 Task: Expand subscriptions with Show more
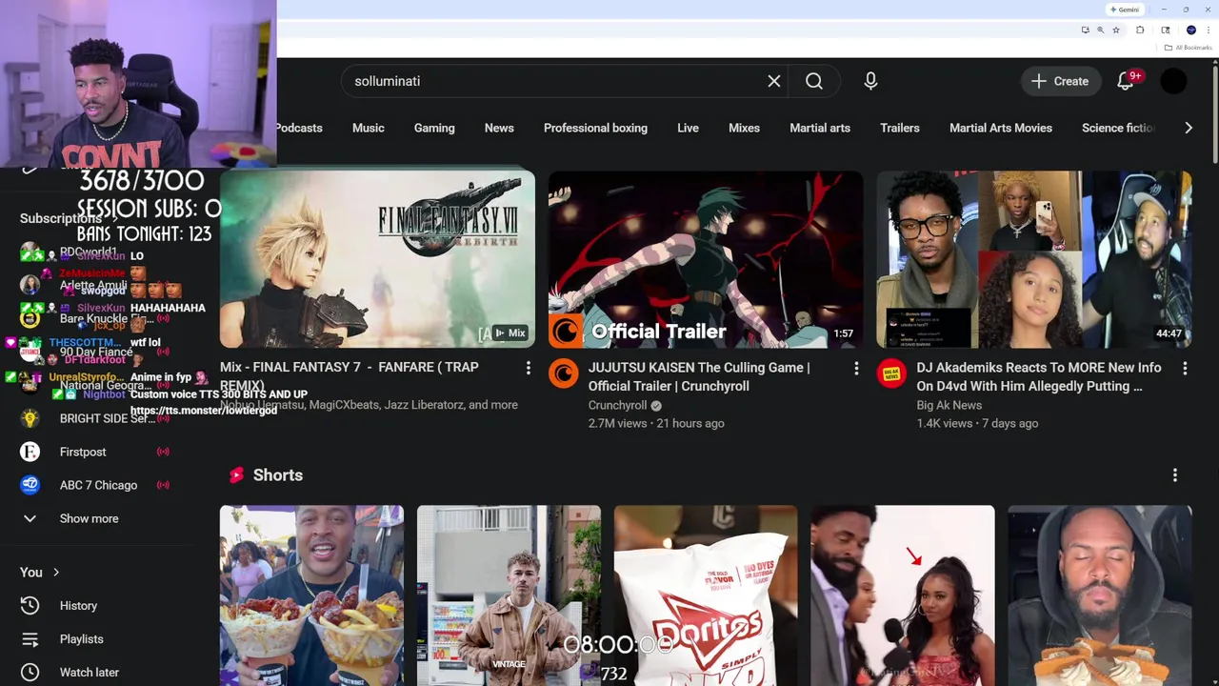point(89,518)
